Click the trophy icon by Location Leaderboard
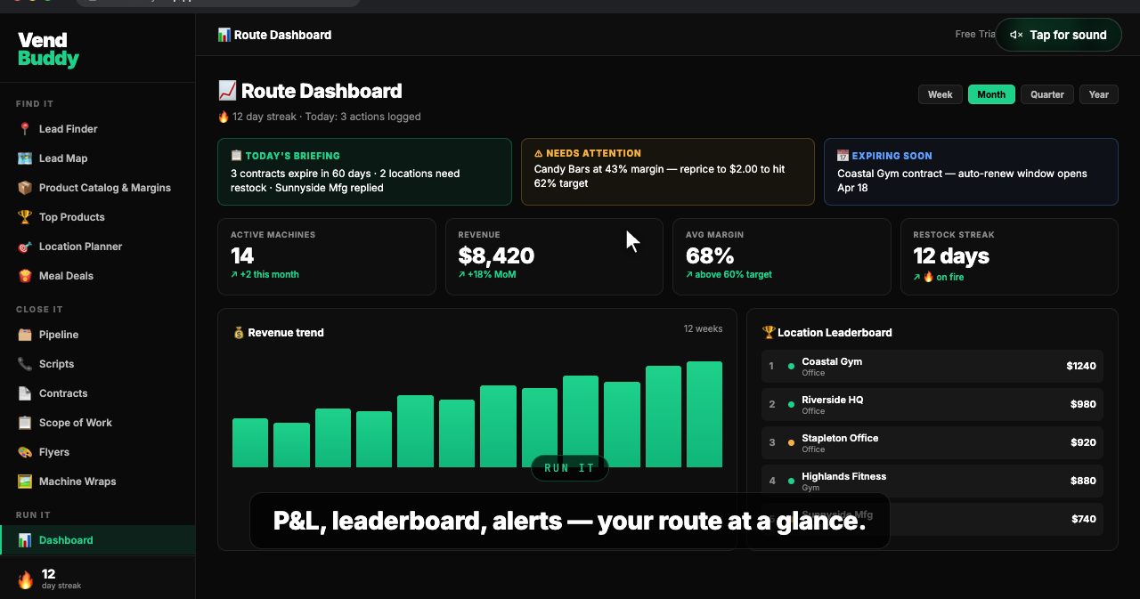Image resolution: width=1140 pixels, height=599 pixels. pos(769,333)
